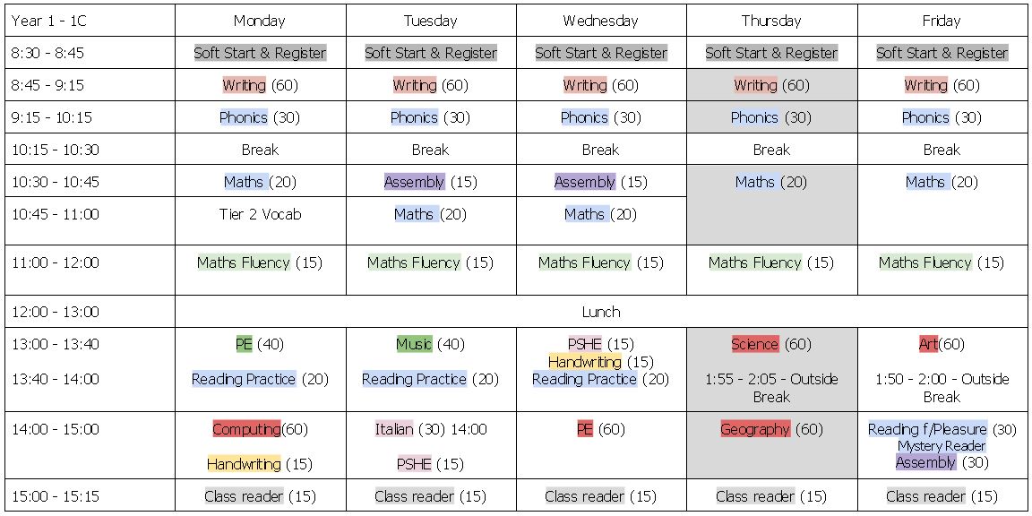1032x516 pixels.
Task: Select the Monday column header
Action: click(260, 21)
